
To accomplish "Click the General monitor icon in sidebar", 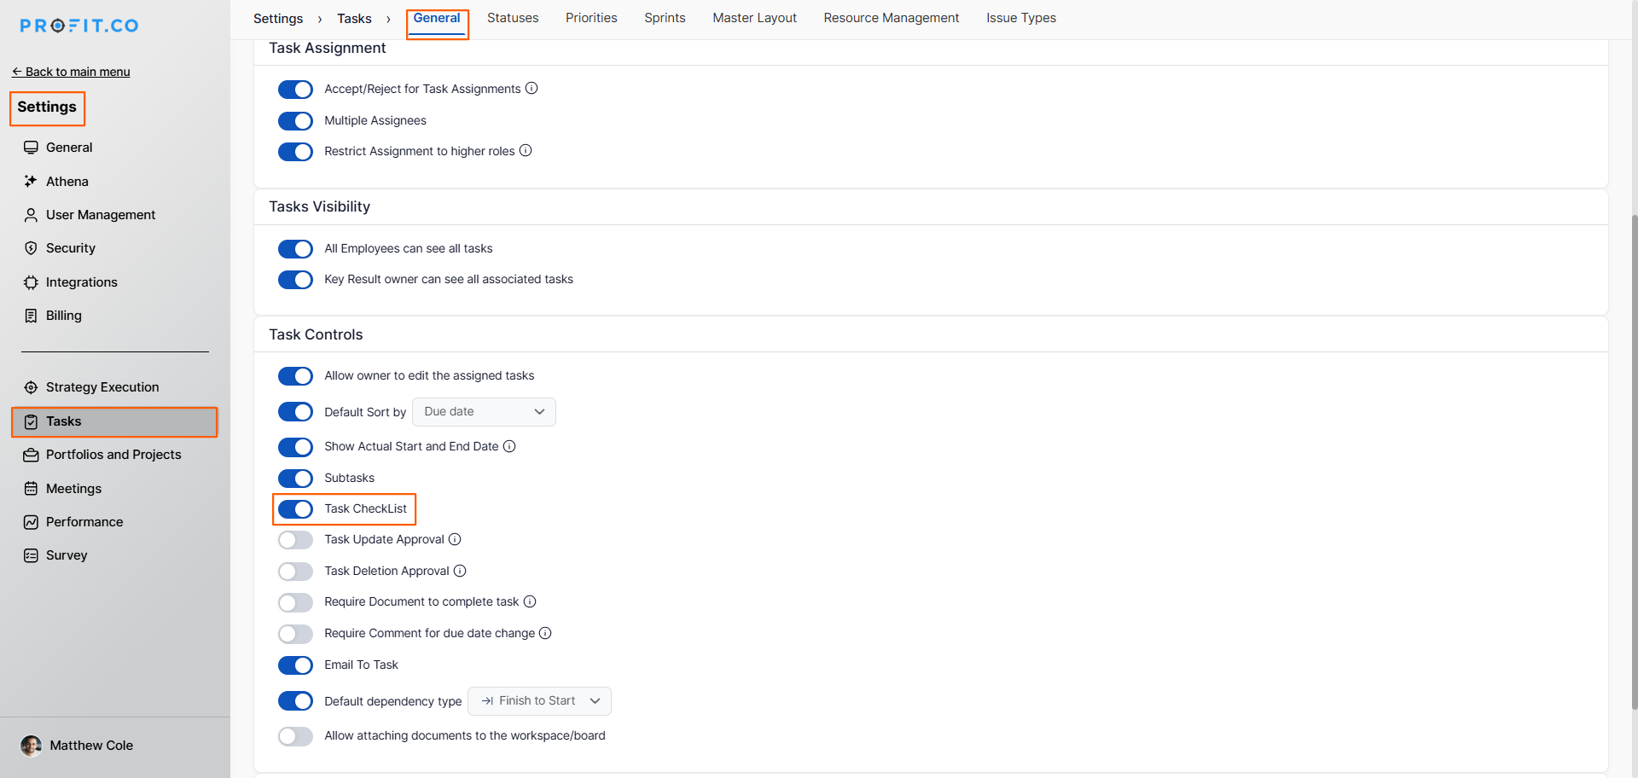I will [x=31, y=148].
